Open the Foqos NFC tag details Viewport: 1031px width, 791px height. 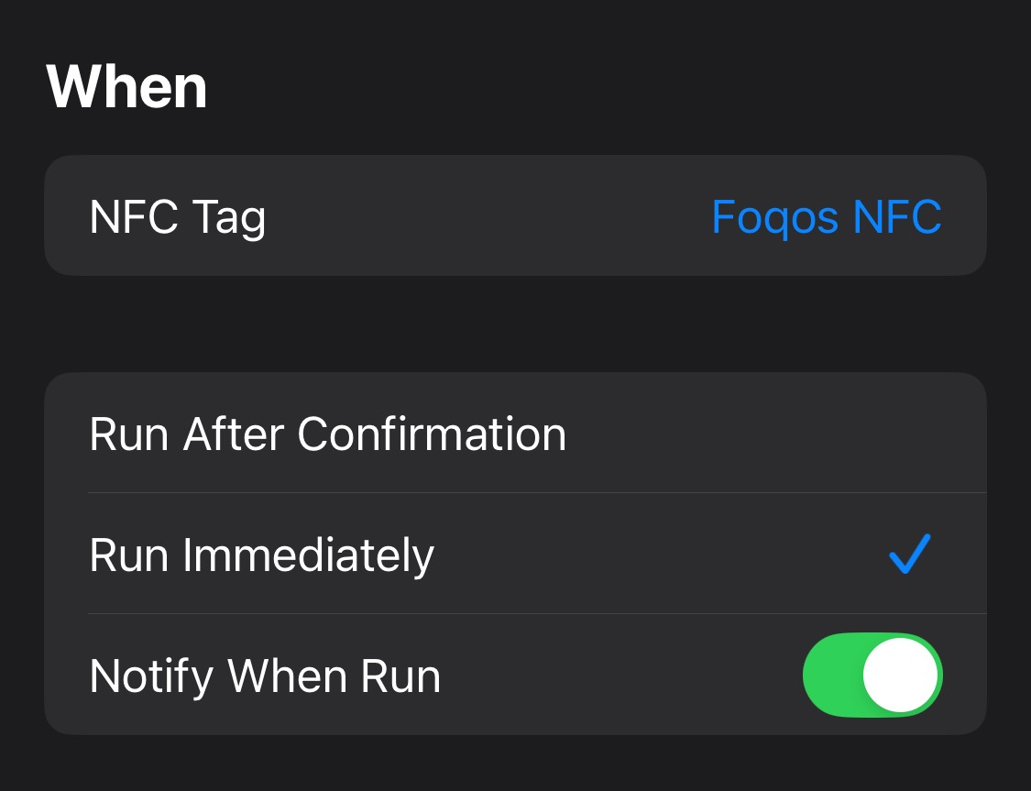(826, 215)
